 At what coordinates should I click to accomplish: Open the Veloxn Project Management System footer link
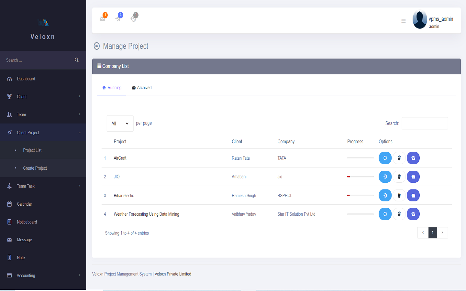pyautogui.click(x=122, y=274)
